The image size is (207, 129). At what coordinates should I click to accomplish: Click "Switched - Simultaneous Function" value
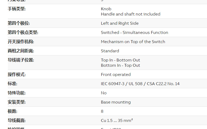pyautogui.click(x=134, y=33)
